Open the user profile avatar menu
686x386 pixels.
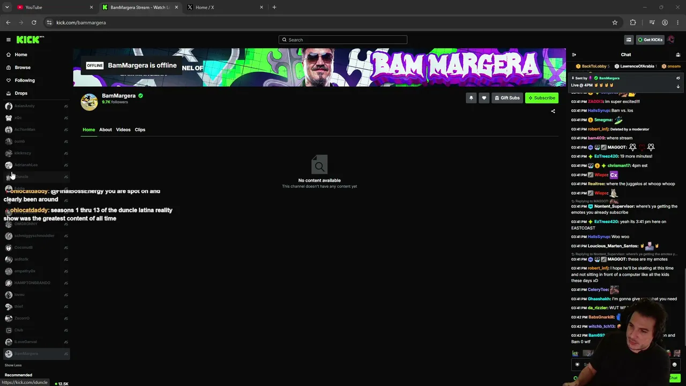671,40
